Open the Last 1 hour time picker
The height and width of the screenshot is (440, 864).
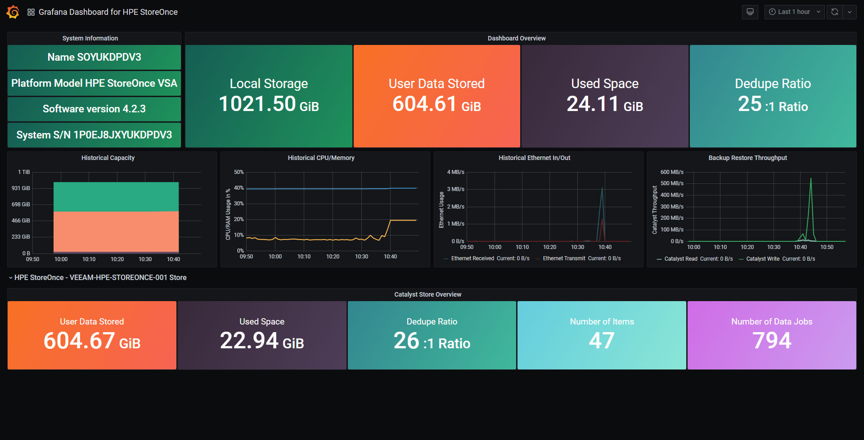point(794,12)
